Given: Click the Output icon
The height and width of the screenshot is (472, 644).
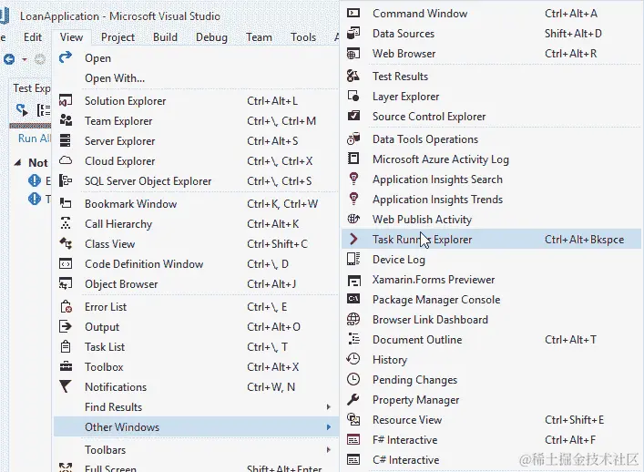Looking at the screenshot, I should tap(66, 326).
